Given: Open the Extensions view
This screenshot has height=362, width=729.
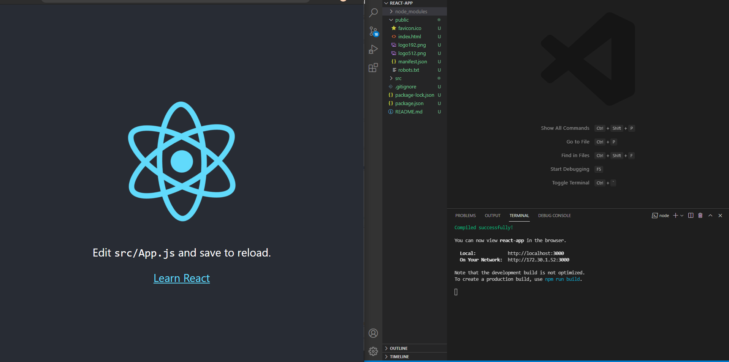Looking at the screenshot, I should (x=373, y=68).
